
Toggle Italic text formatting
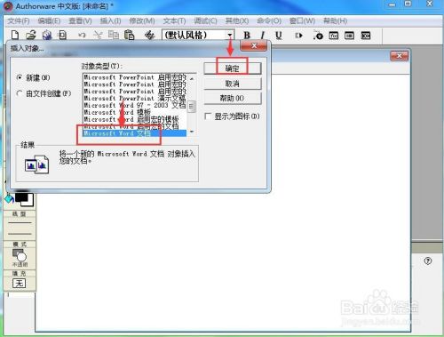[262, 36]
